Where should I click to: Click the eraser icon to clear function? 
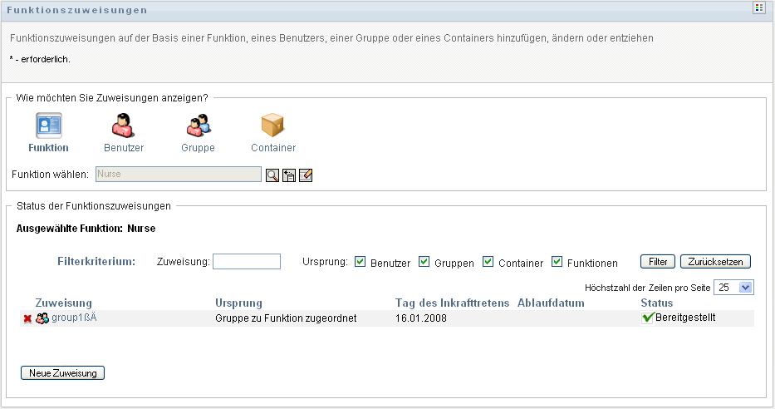pos(306,175)
